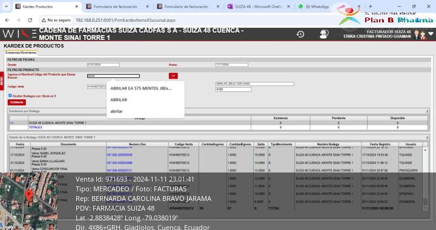Click the CantidadEgreso column header
The image size is (436, 230).
click(240, 145)
